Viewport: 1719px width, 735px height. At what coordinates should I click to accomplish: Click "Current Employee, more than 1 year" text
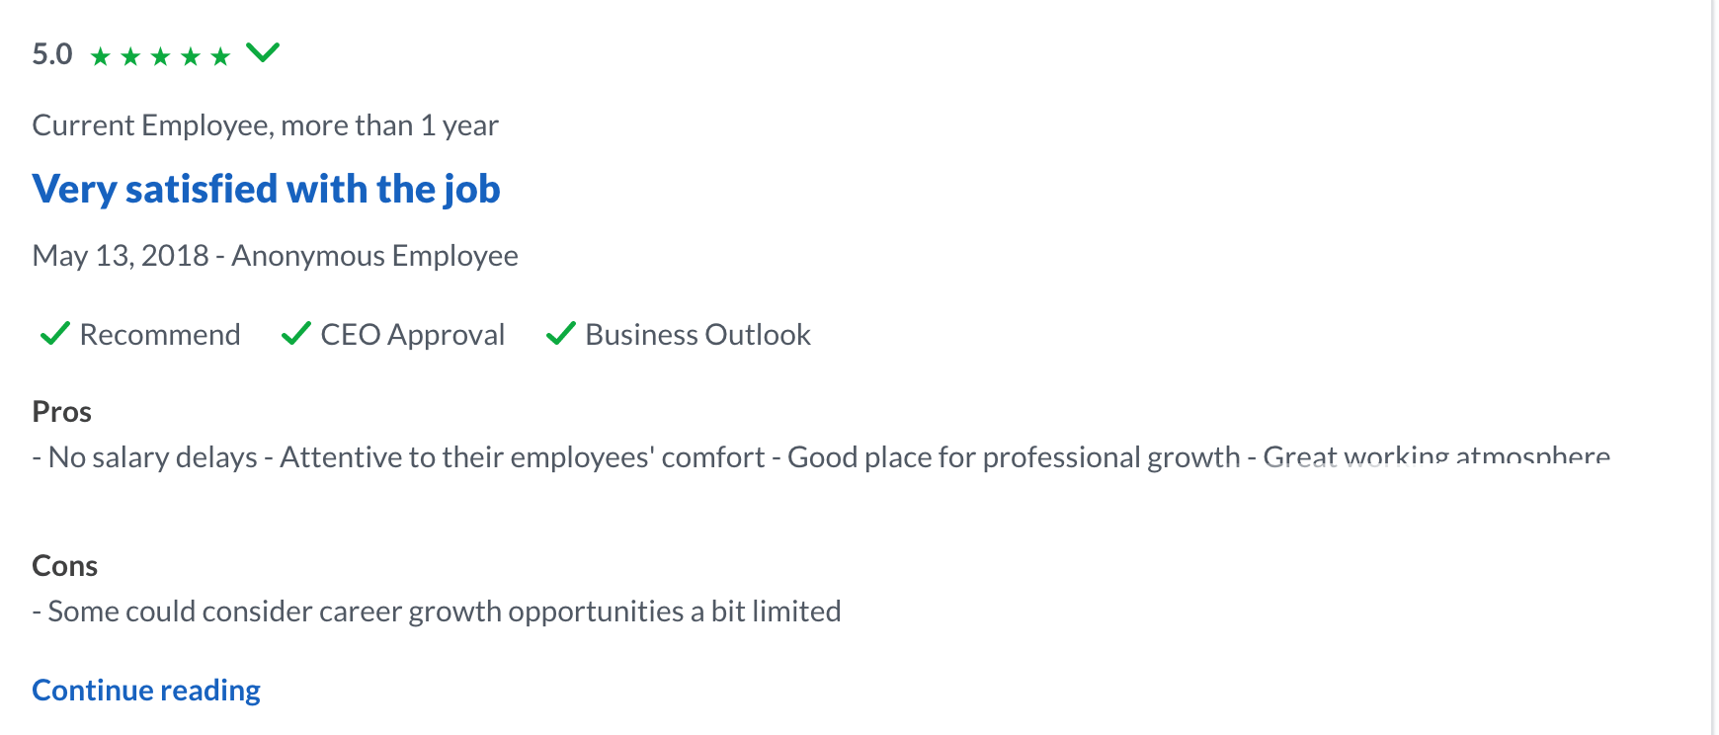(265, 125)
